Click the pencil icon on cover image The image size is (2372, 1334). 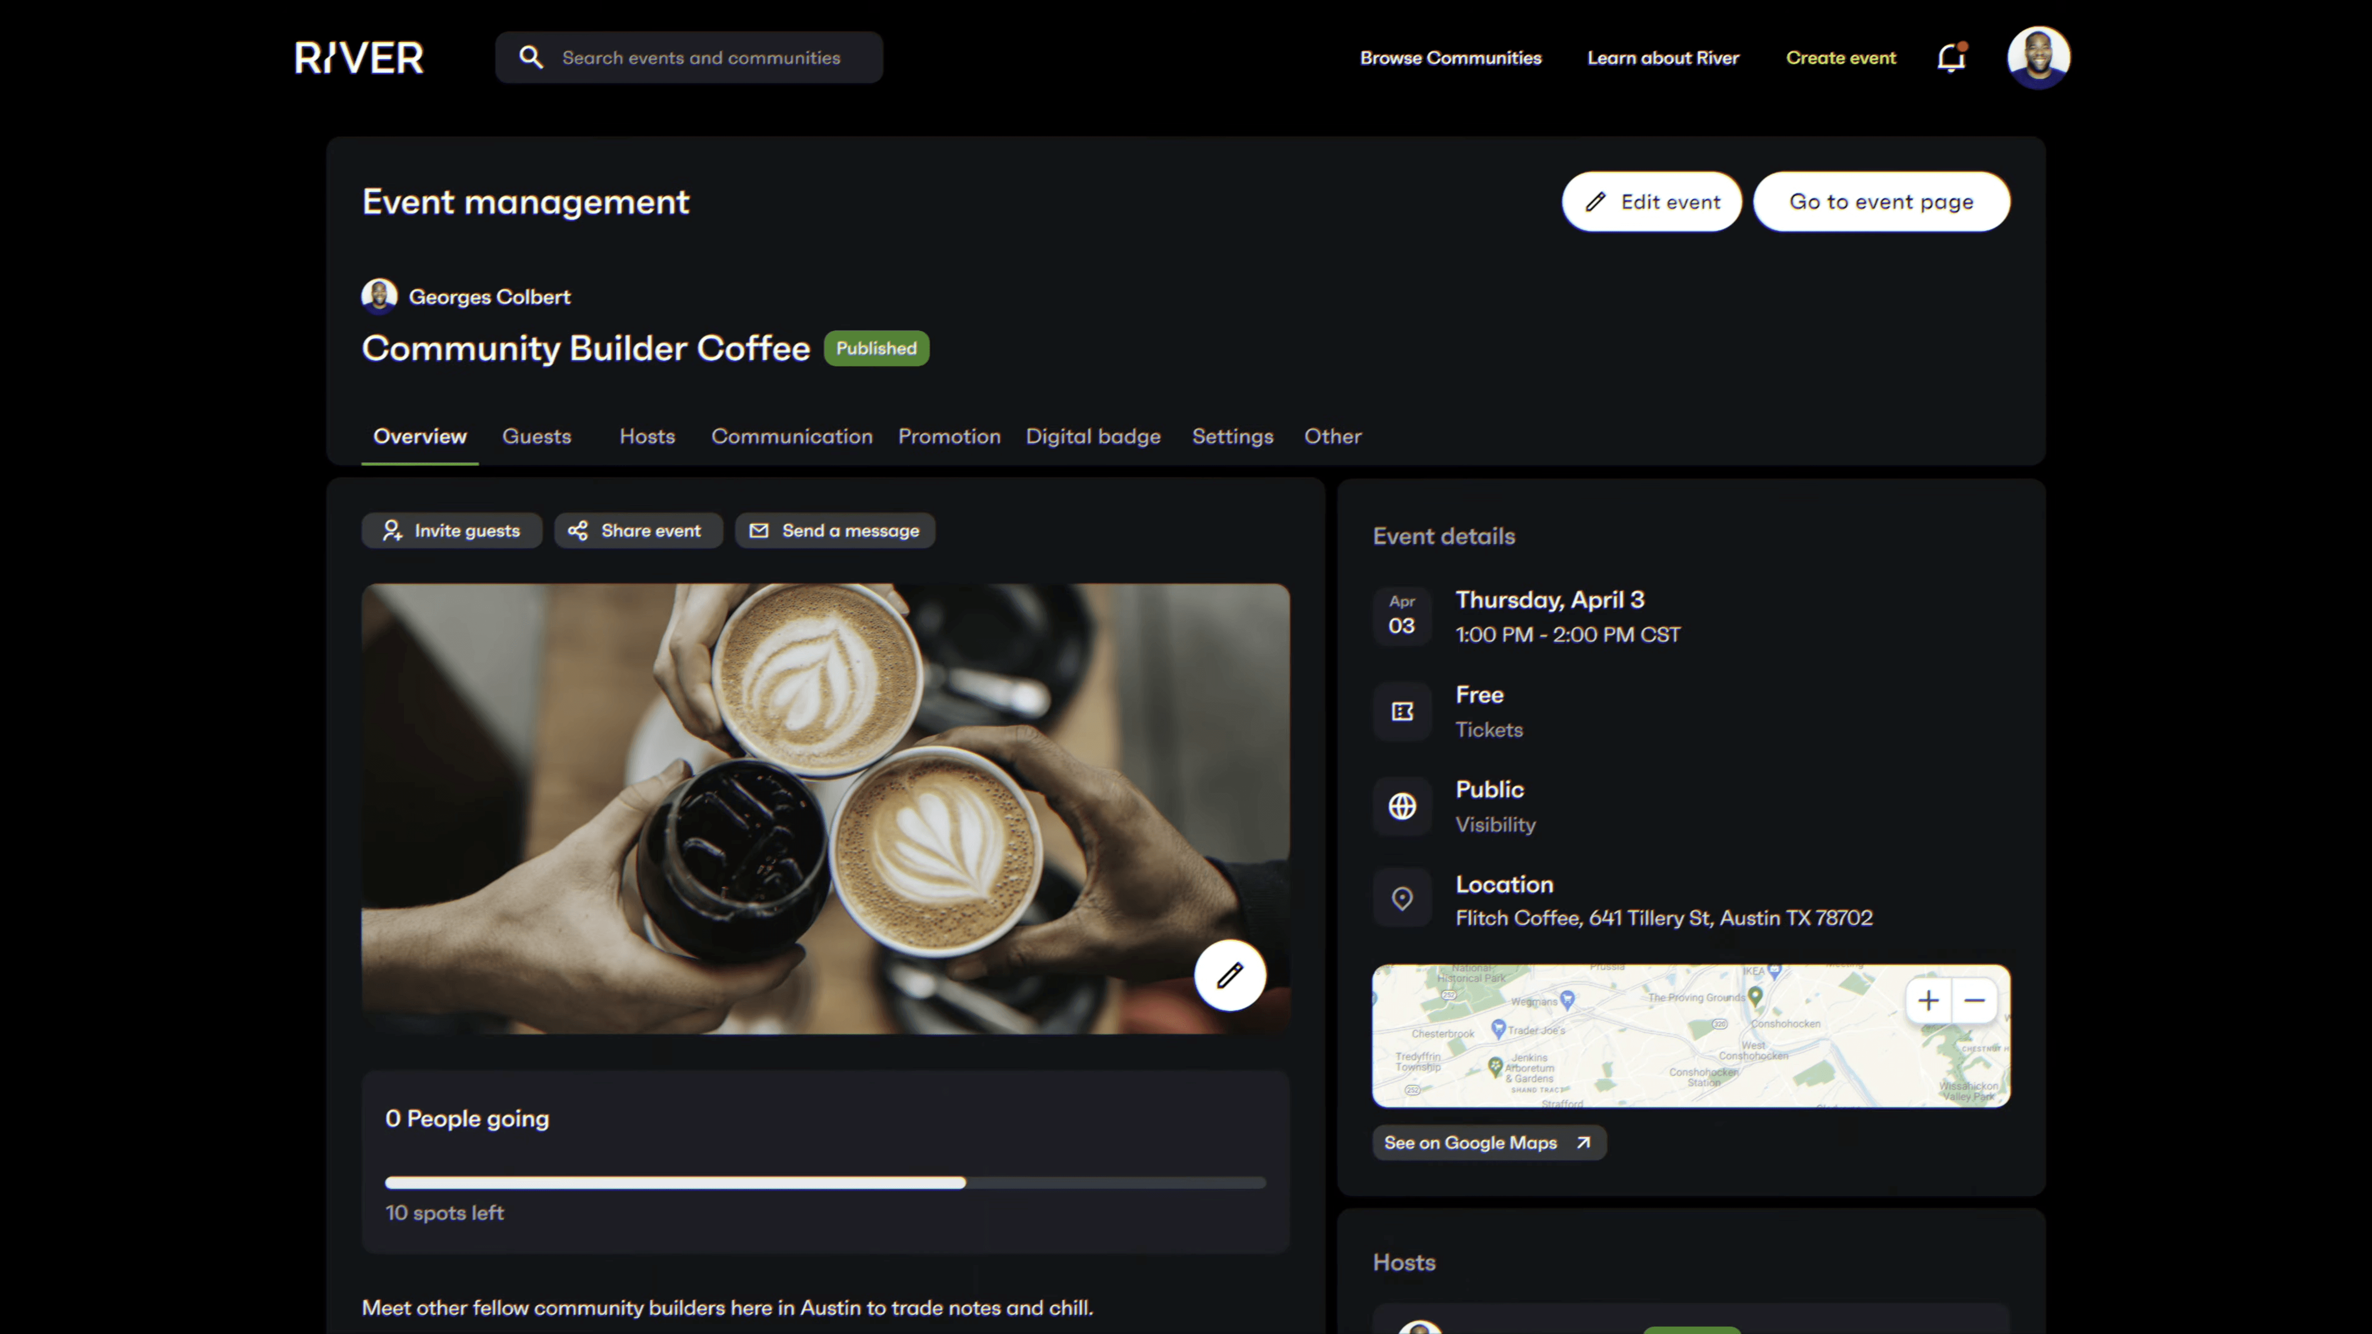[1229, 975]
